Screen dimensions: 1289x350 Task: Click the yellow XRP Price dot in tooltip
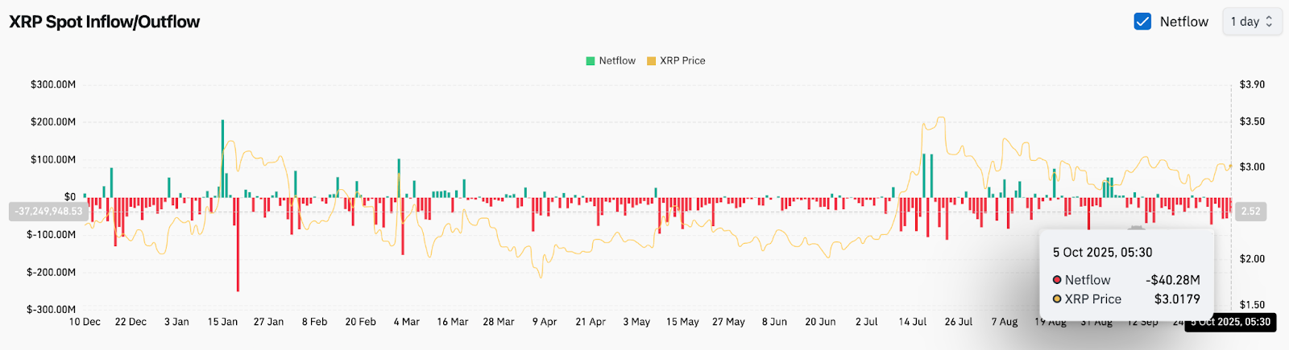[1057, 299]
